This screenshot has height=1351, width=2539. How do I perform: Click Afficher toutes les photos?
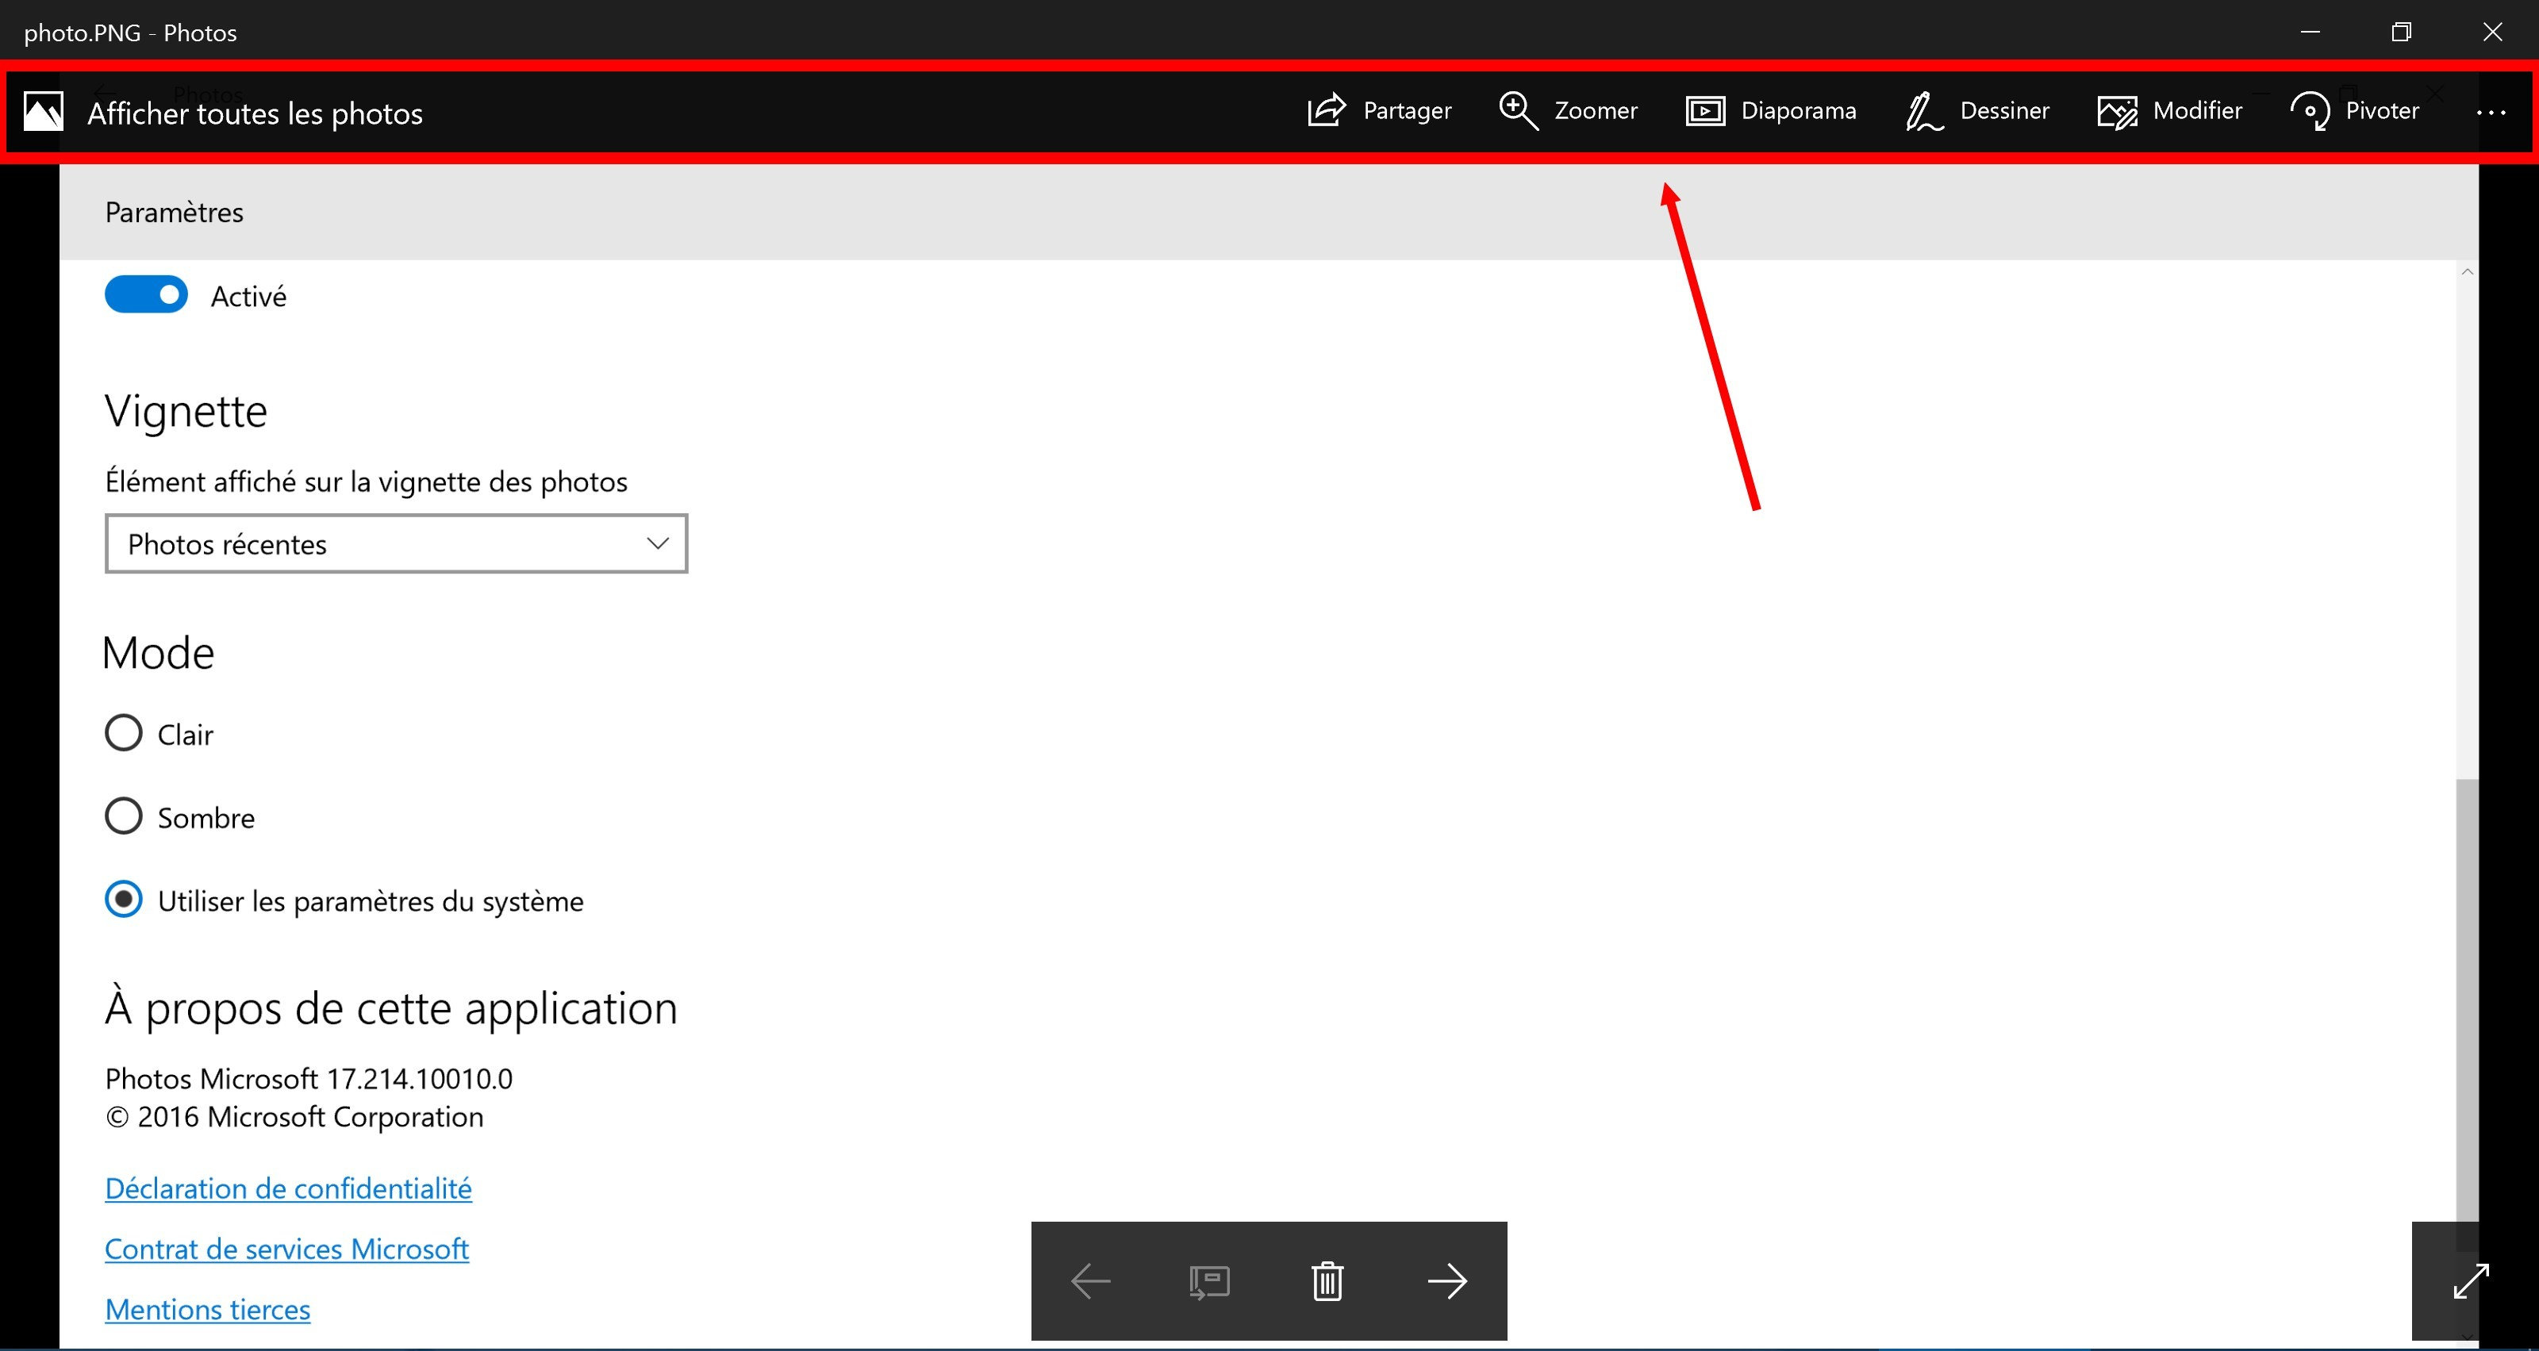click(254, 113)
